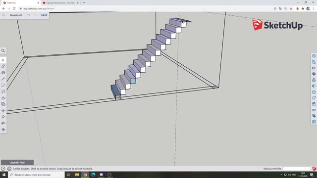Viewport: 317px width, 178px height.
Task: Activate the Push/Pull tool
Action: 3,98
